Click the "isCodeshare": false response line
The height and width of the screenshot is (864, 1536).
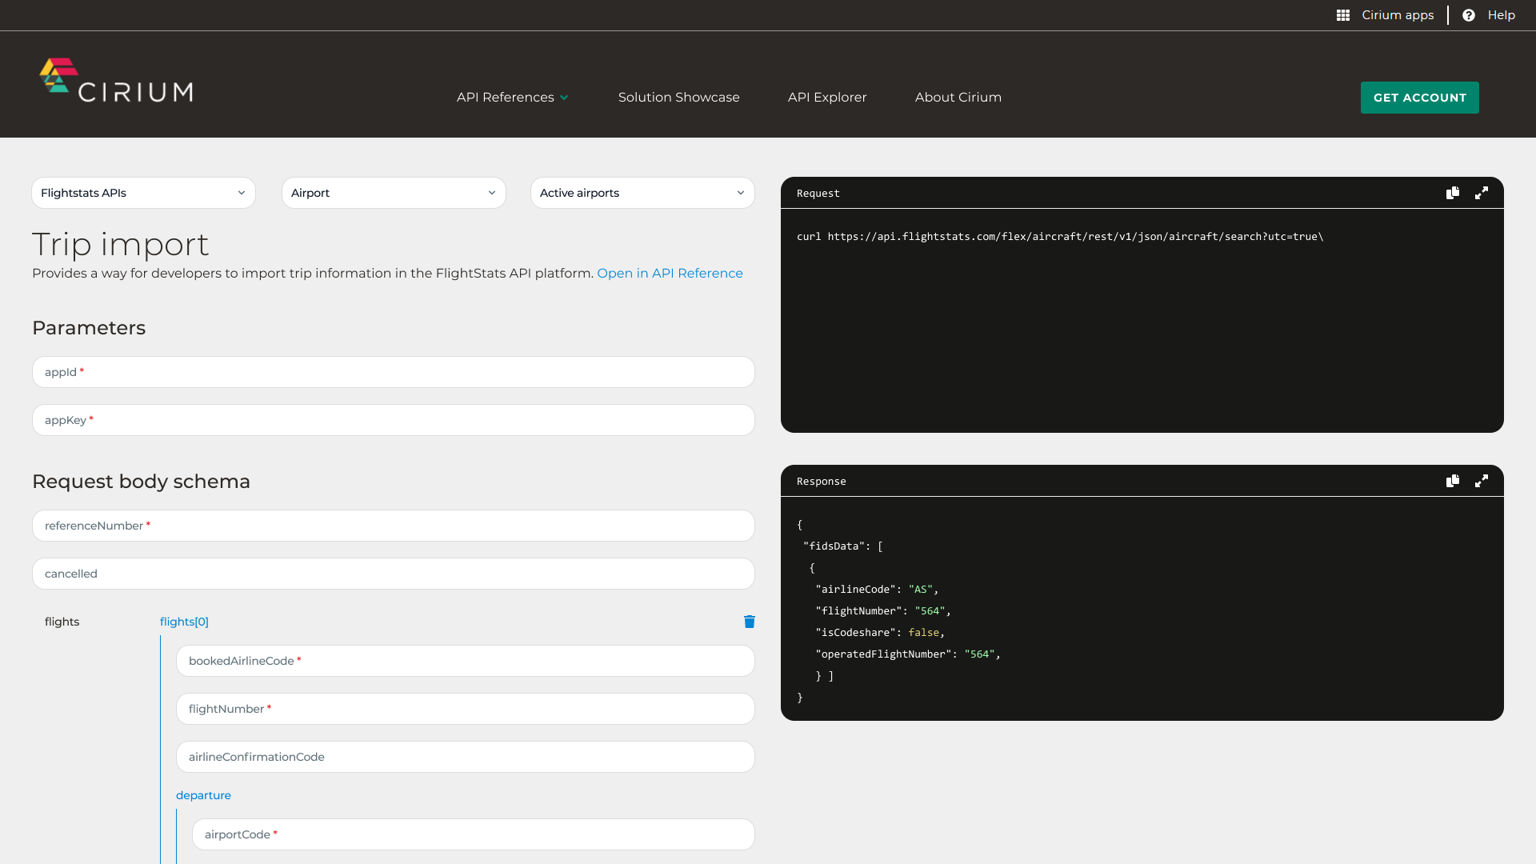pyautogui.click(x=880, y=633)
